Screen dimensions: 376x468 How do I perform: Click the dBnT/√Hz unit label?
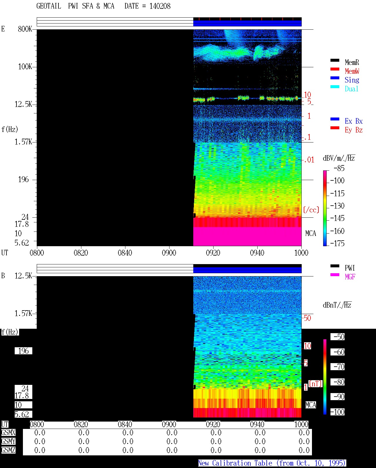tap(337, 305)
